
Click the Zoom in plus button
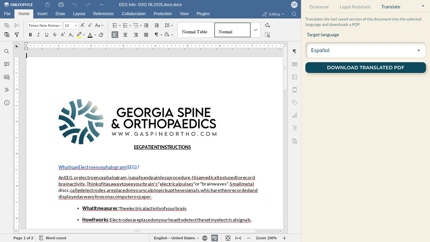(x=284, y=238)
